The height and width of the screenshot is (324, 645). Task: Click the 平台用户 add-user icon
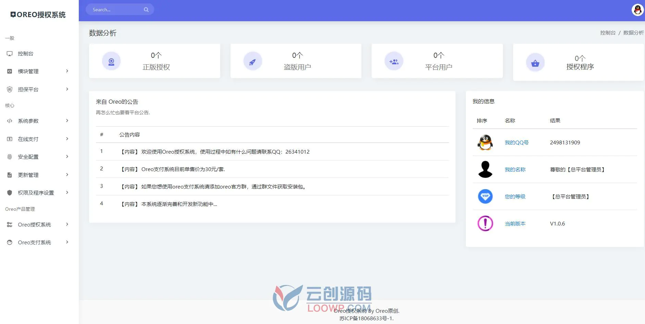(394, 62)
